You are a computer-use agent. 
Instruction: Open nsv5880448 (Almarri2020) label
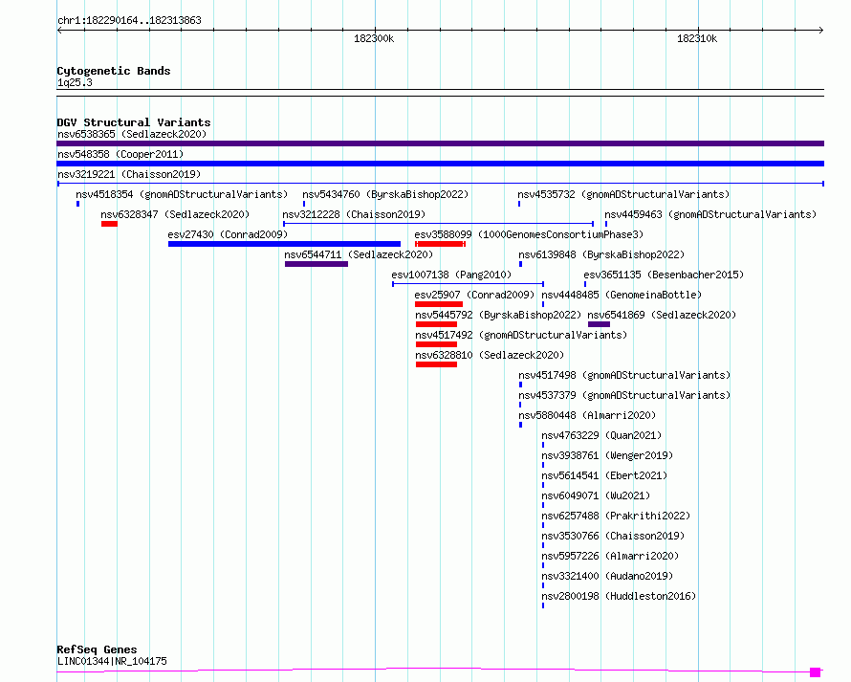tap(587, 415)
